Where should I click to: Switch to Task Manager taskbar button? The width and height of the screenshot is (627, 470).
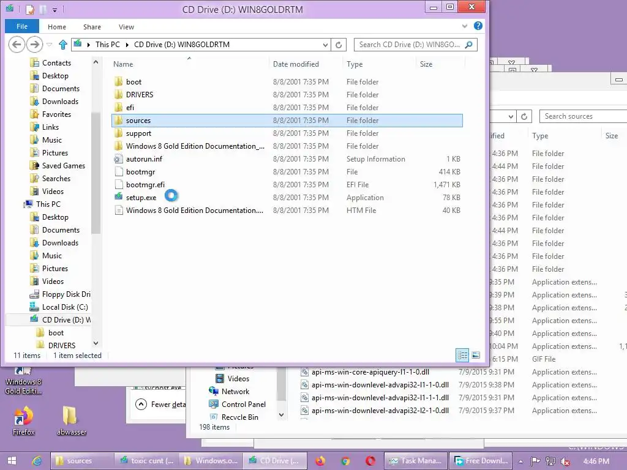pos(416,461)
